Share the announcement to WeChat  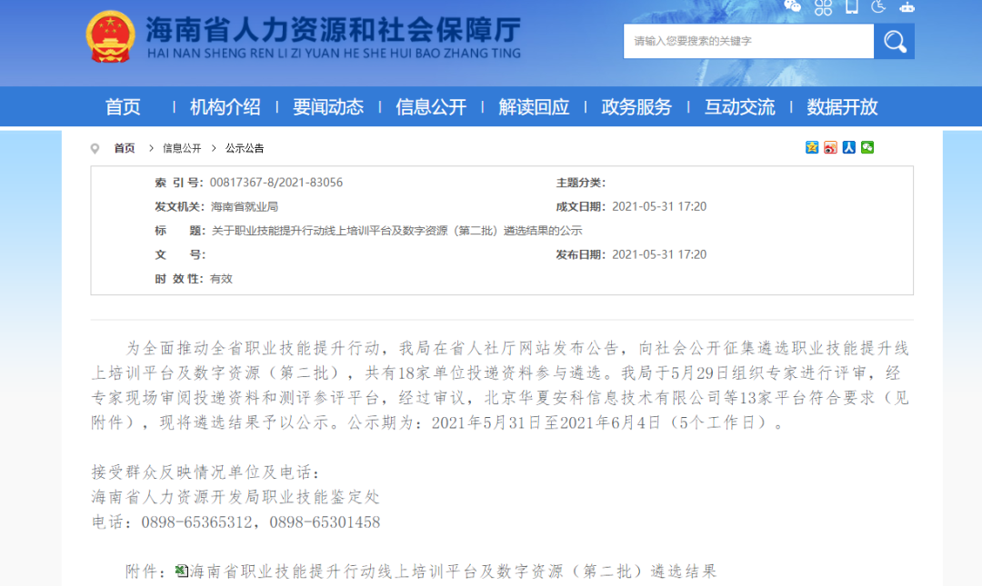click(867, 147)
